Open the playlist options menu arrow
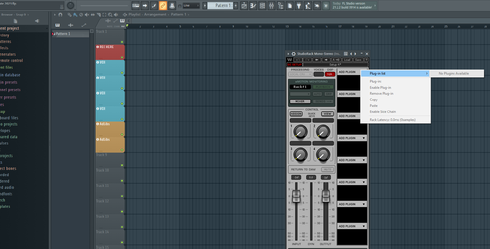 coord(55,14)
